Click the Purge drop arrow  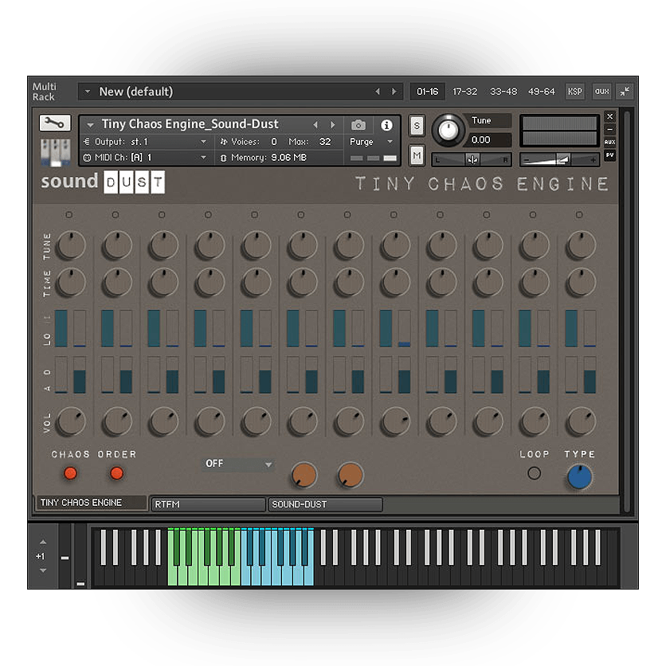pos(390,142)
